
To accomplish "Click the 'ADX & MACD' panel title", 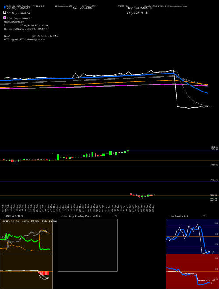I will (14, 216).
